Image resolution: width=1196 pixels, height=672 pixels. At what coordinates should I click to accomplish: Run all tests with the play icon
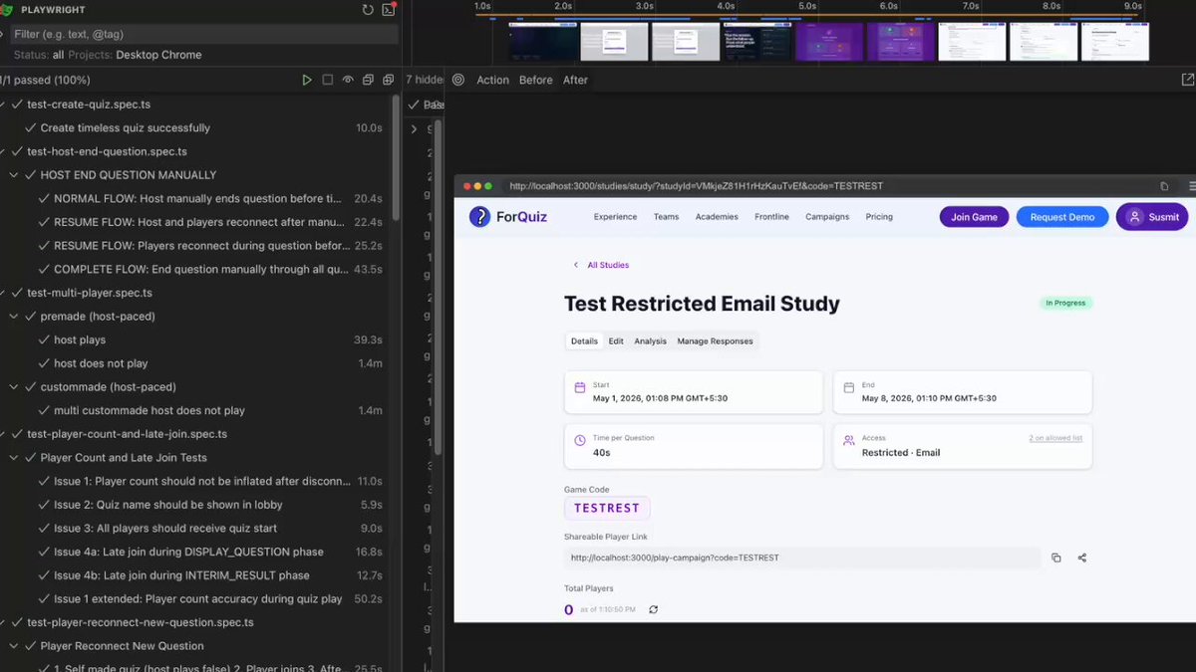(x=307, y=80)
